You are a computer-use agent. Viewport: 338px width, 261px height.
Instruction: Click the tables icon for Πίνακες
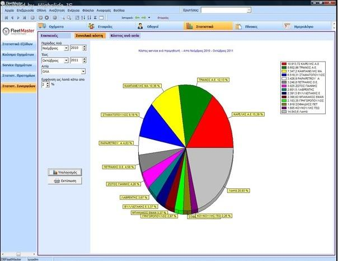click(238, 26)
